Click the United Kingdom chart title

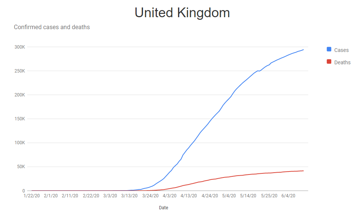click(182, 13)
